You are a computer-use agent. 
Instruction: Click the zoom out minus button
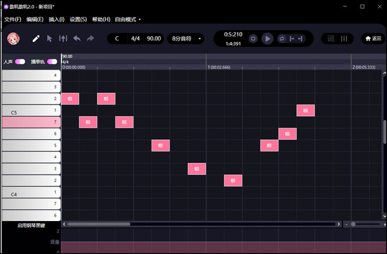coord(346,224)
